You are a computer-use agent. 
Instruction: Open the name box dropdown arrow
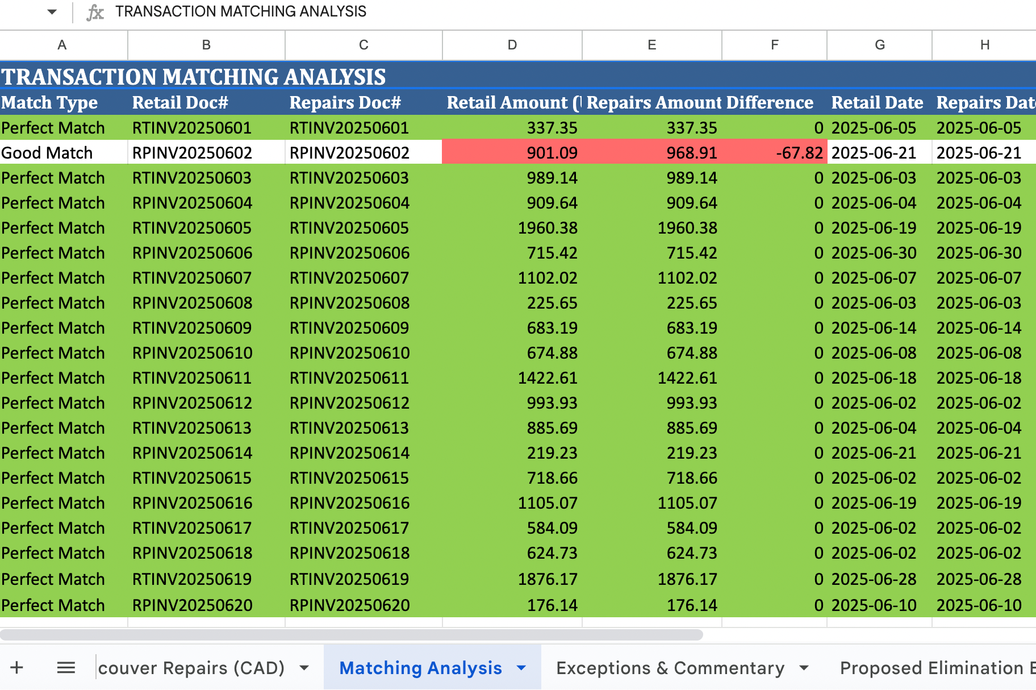click(52, 11)
